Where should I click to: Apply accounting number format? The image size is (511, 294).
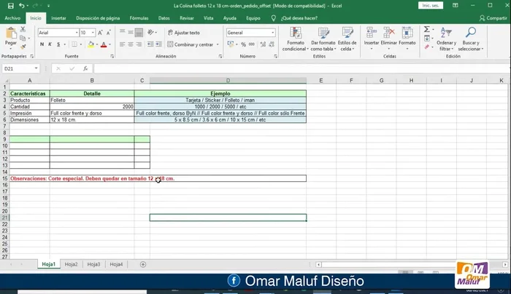(231, 44)
